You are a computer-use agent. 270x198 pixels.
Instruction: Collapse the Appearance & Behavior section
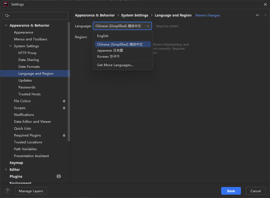(6, 25)
